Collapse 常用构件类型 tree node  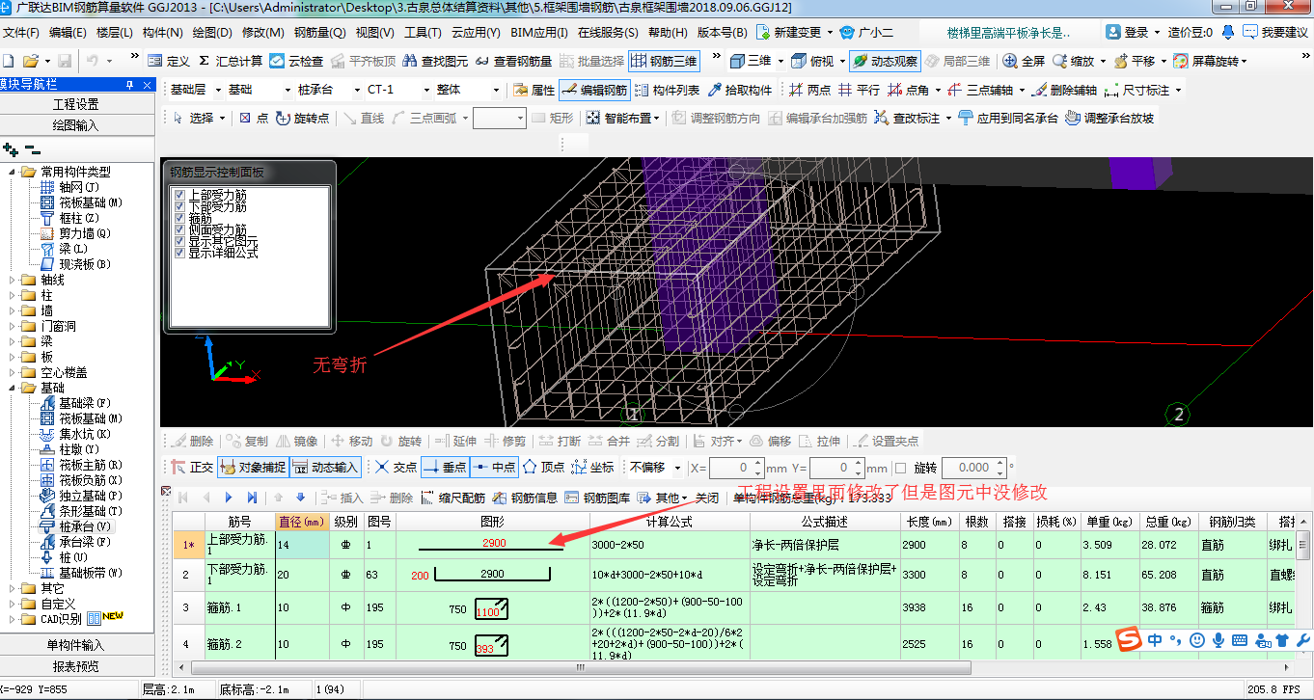[13, 172]
